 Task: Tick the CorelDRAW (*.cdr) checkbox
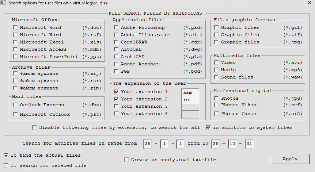tap(116, 42)
